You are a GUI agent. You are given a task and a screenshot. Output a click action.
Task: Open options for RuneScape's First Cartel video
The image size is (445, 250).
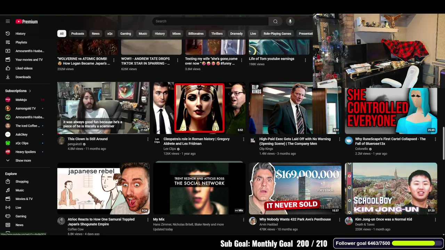[435, 139]
